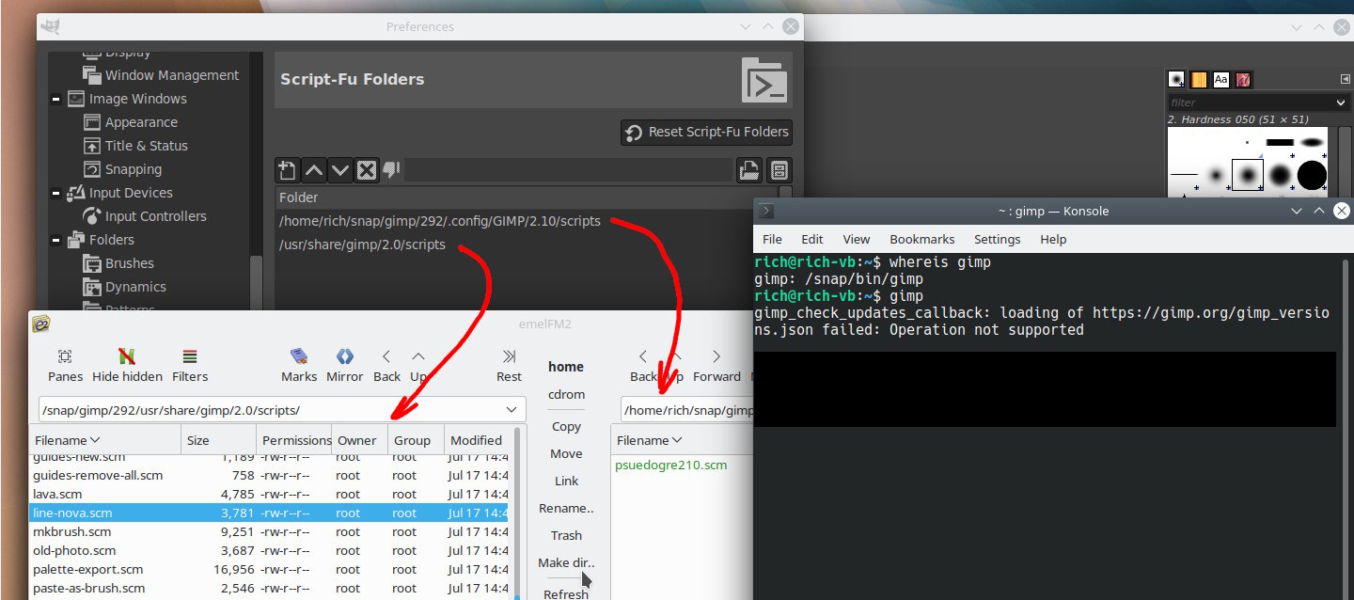This screenshot has height=600, width=1354.
Task: Open the left pane path dropdown in emelFM2
Action: pyautogui.click(x=512, y=410)
